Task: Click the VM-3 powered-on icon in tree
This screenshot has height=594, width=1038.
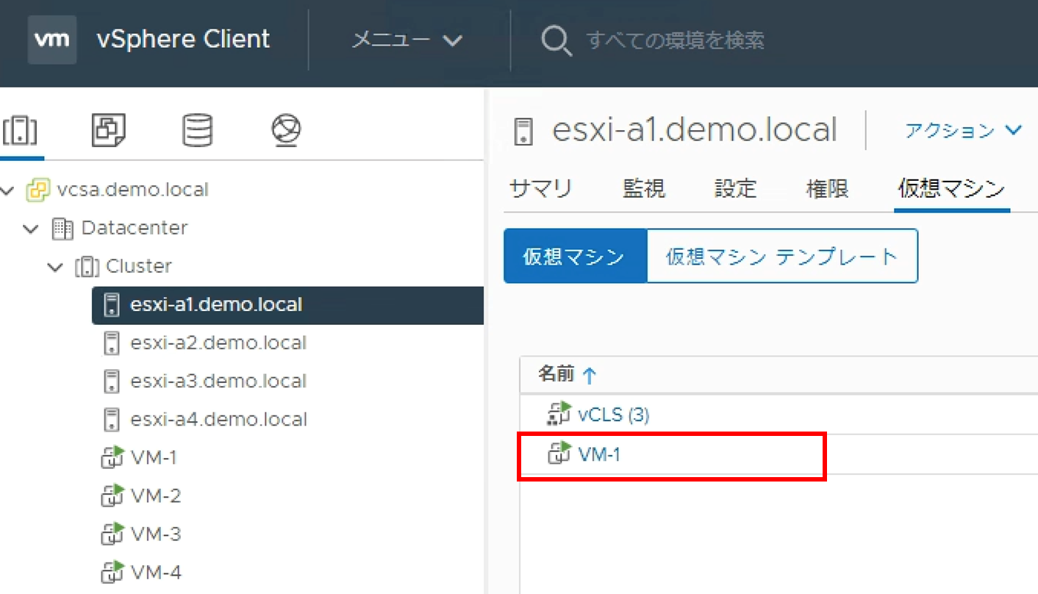Action: point(112,534)
